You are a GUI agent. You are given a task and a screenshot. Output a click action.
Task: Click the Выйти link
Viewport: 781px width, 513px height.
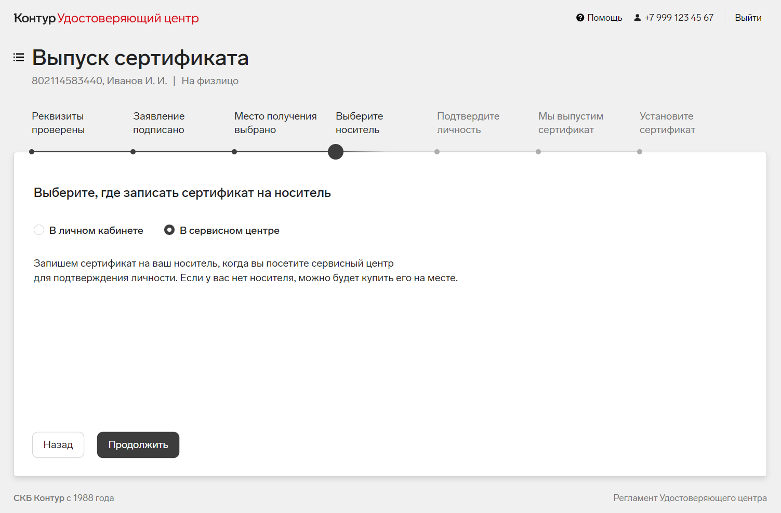click(x=748, y=18)
